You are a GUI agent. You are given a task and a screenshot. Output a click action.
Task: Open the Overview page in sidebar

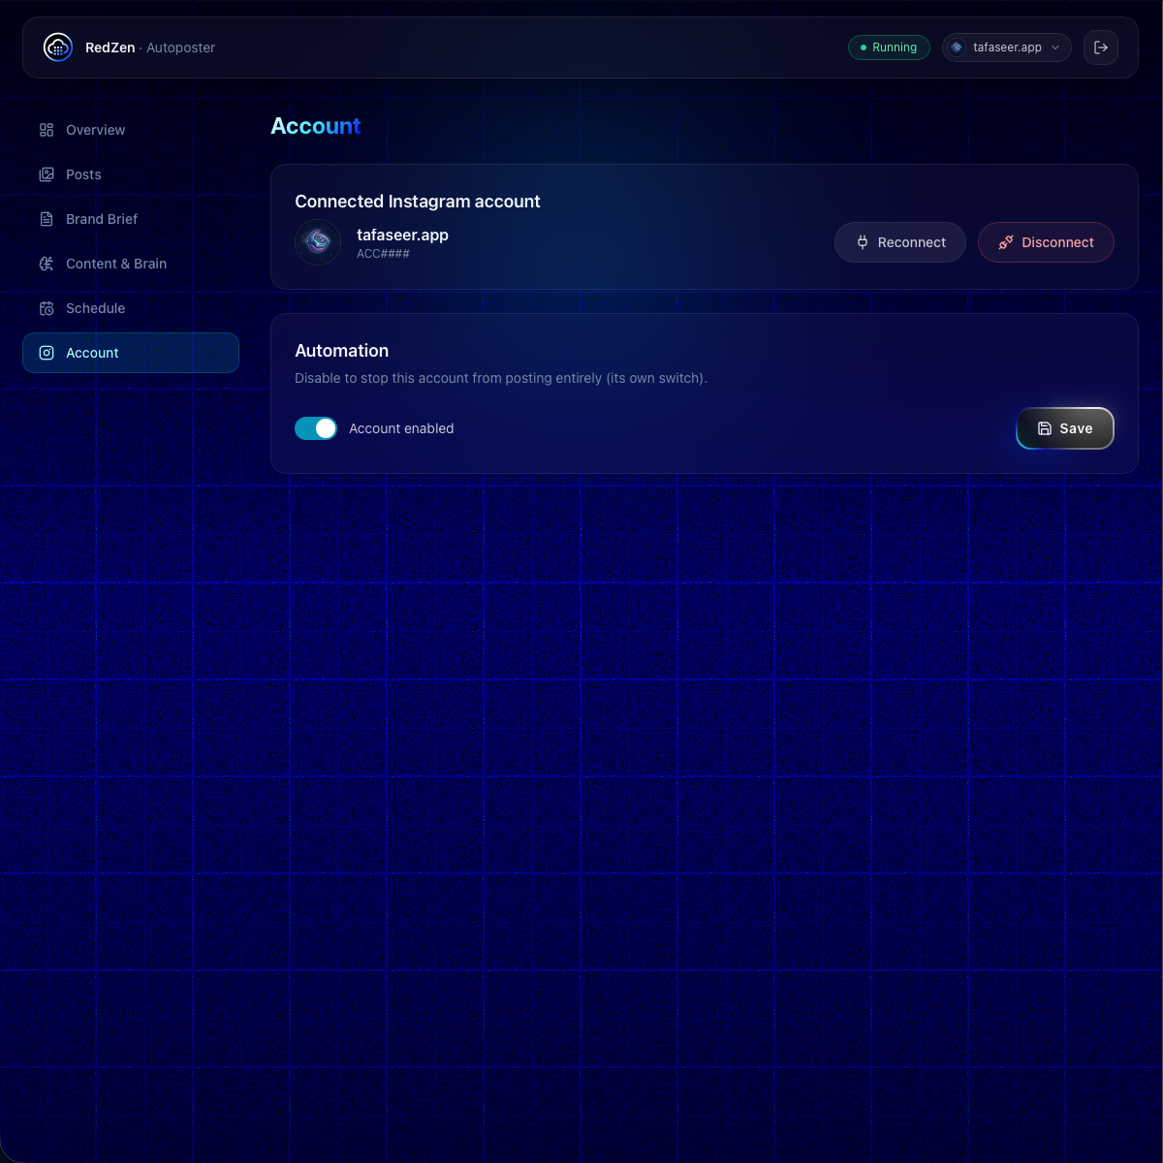pos(131,130)
